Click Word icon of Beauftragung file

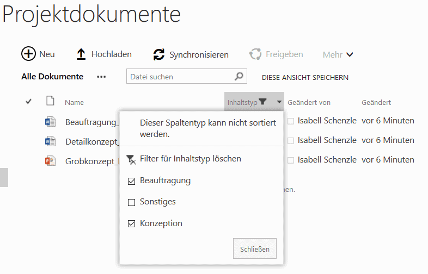point(50,122)
